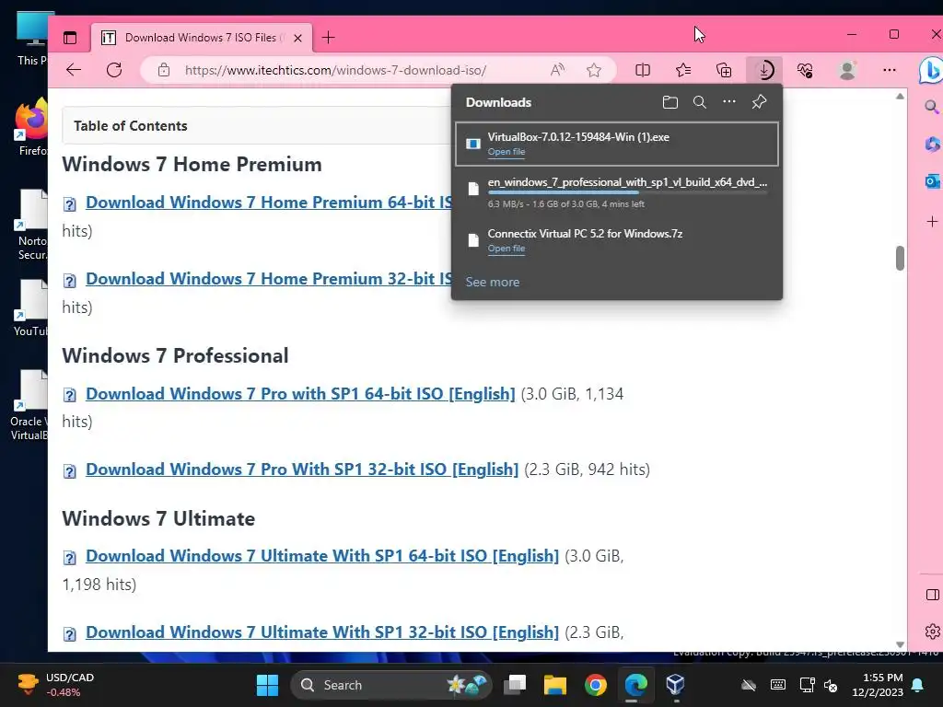Open Download Windows 7 Pro with SP1 64-bit ISO link
Screen dimensions: 943x707
point(301,394)
